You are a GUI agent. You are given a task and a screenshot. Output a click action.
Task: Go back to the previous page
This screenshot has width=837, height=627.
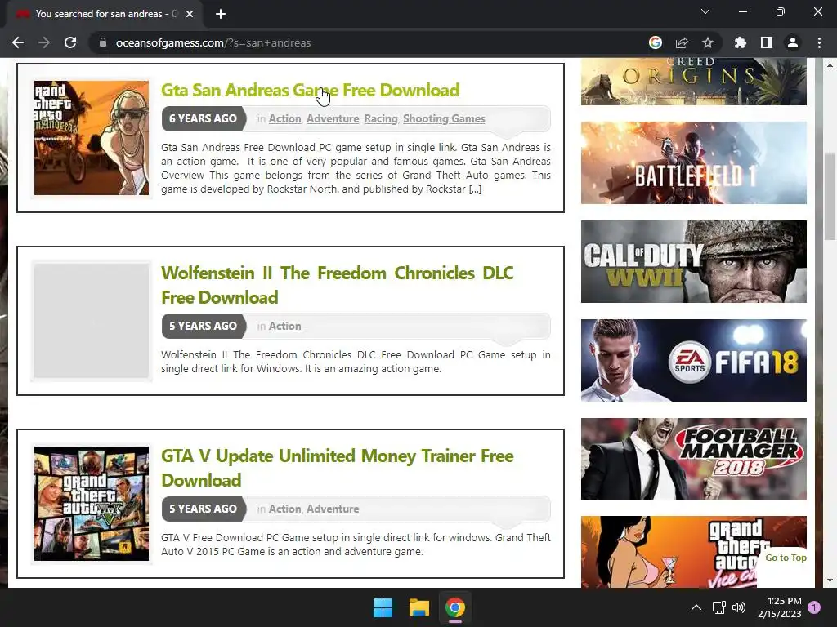coord(18,42)
